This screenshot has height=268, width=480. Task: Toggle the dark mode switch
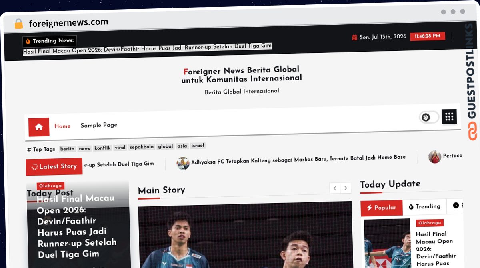click(x=429, y=117)
